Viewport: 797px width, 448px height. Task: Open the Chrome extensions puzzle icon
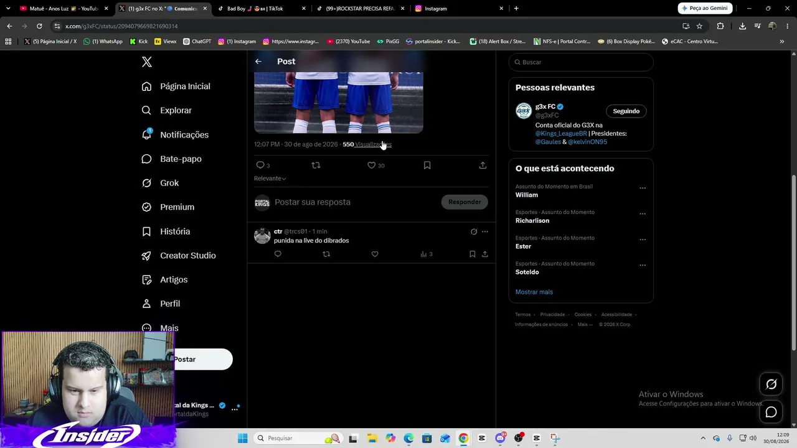720,26
